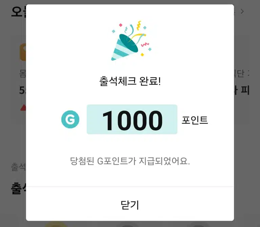Open the chevron arrow at top right
260x227 pixels.
tap(242, 12)
